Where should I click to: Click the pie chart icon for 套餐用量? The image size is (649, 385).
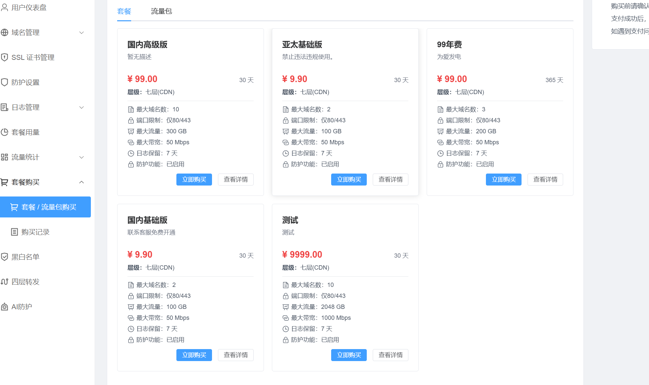click(x=4, y=132)
